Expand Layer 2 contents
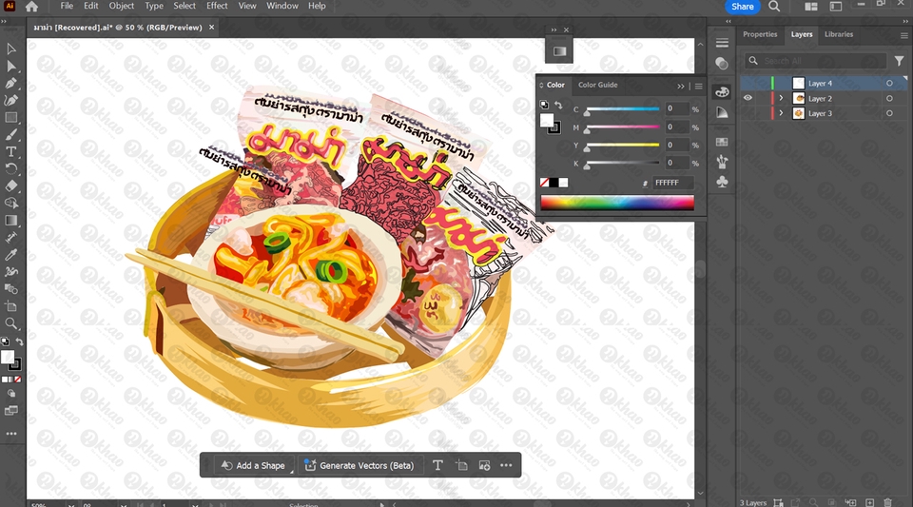The width and height of the screenshot is (913, 507). [x=782, y=98]
